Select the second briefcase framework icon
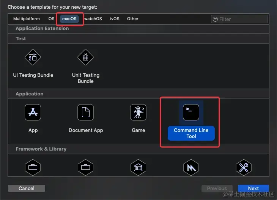Image resolution: width=277 pixels, height=200 pixels. click(x=85, y=167)
